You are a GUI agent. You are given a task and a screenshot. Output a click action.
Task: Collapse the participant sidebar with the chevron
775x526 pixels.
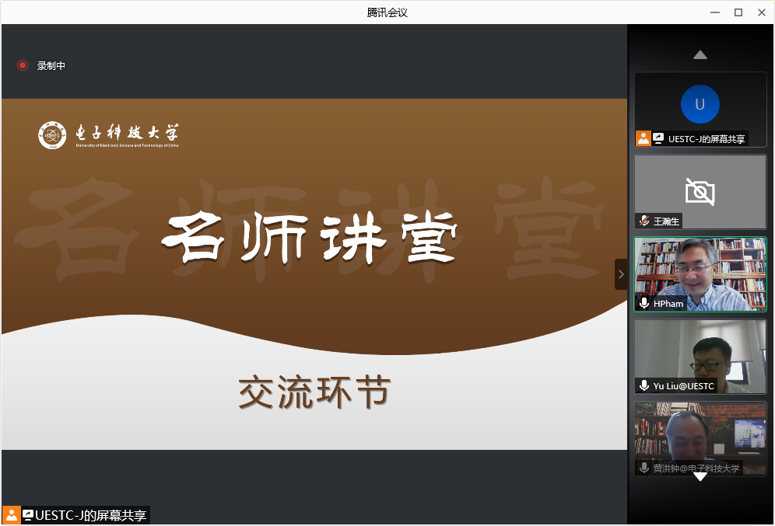coord(620,274)
